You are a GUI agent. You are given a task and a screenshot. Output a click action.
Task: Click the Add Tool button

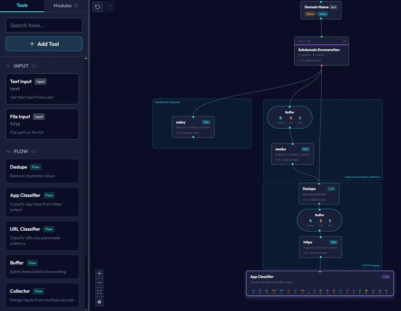click(x=44, y=44)
